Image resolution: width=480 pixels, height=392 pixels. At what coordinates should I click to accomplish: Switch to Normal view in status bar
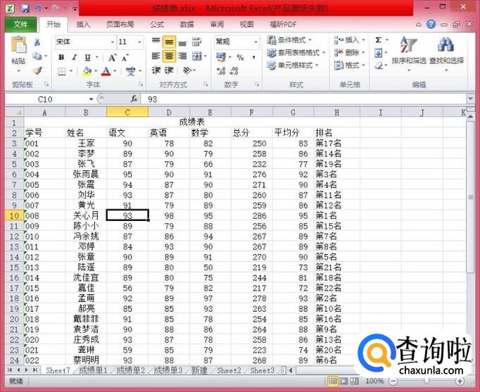click(x=333, y=381)
